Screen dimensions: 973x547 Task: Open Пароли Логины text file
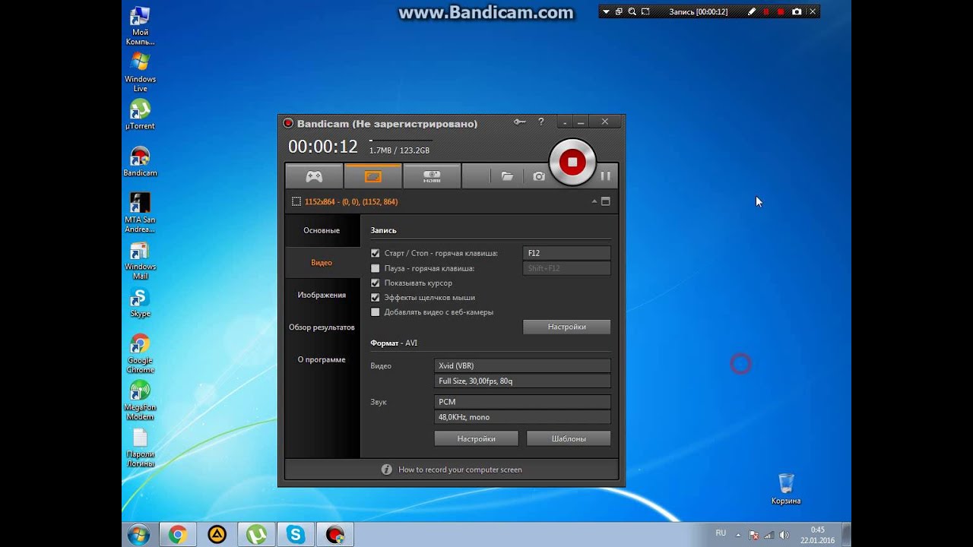pyautogui.click(x=140, y=448)
